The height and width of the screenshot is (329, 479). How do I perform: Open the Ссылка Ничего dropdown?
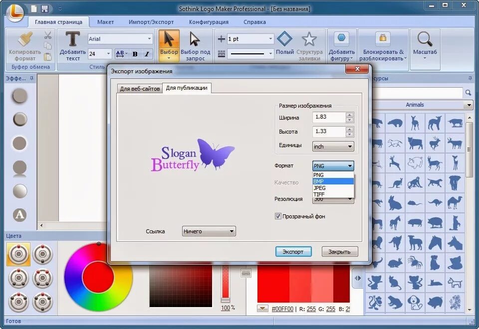pos(209,231)
